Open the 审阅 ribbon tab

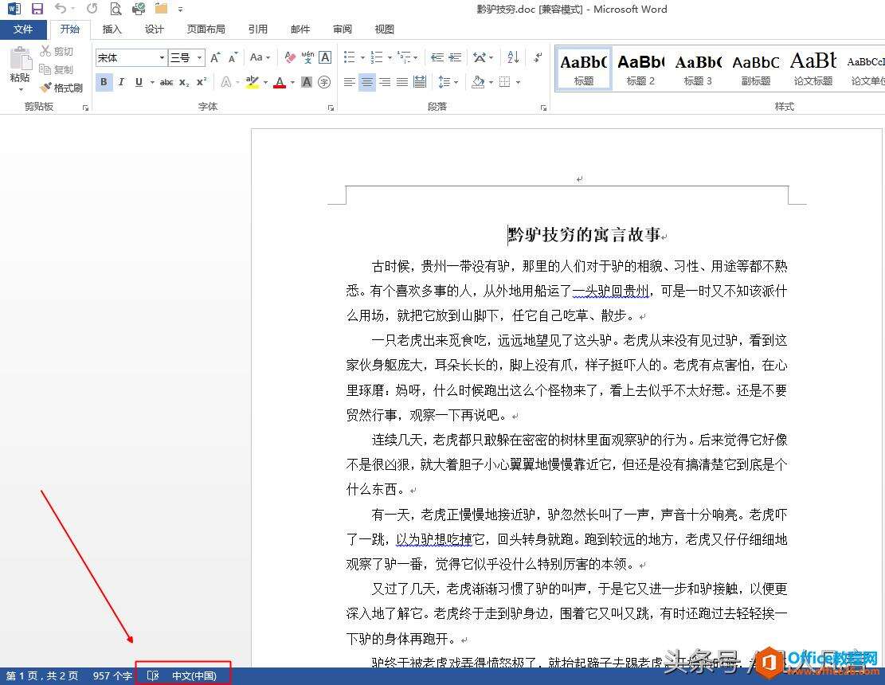point(342,29)
